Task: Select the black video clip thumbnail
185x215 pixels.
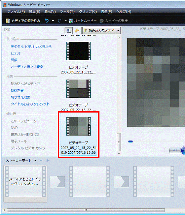Action: click(x=79, y=51)
